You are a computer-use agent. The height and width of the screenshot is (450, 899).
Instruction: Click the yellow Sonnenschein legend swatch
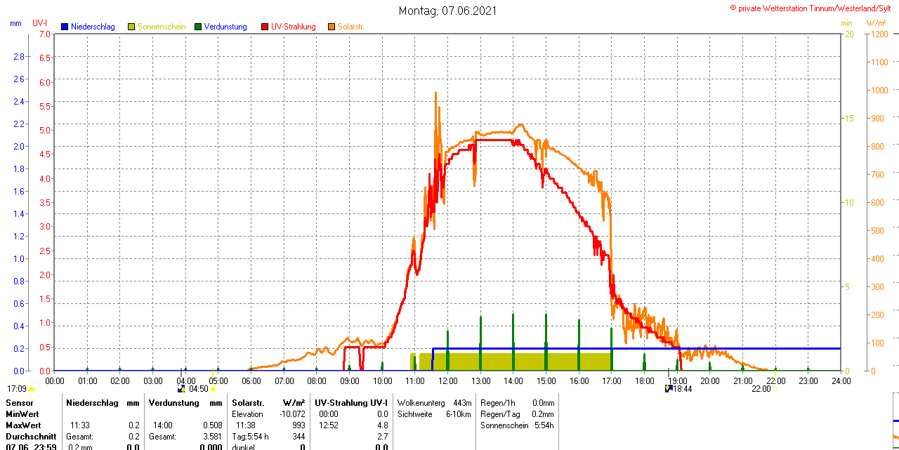(131, 27)
